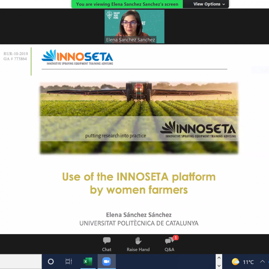Open the weather widget showing 11°C
269x269 pixels.
[243, 262]
